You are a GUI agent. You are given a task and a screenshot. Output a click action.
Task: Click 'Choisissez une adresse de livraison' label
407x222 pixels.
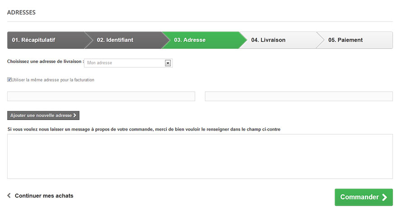(x=45, y=61)
